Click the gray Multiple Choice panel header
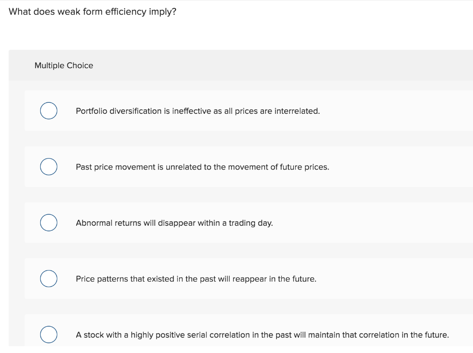This screenshot has width=473, height=353. pos(240,65)
